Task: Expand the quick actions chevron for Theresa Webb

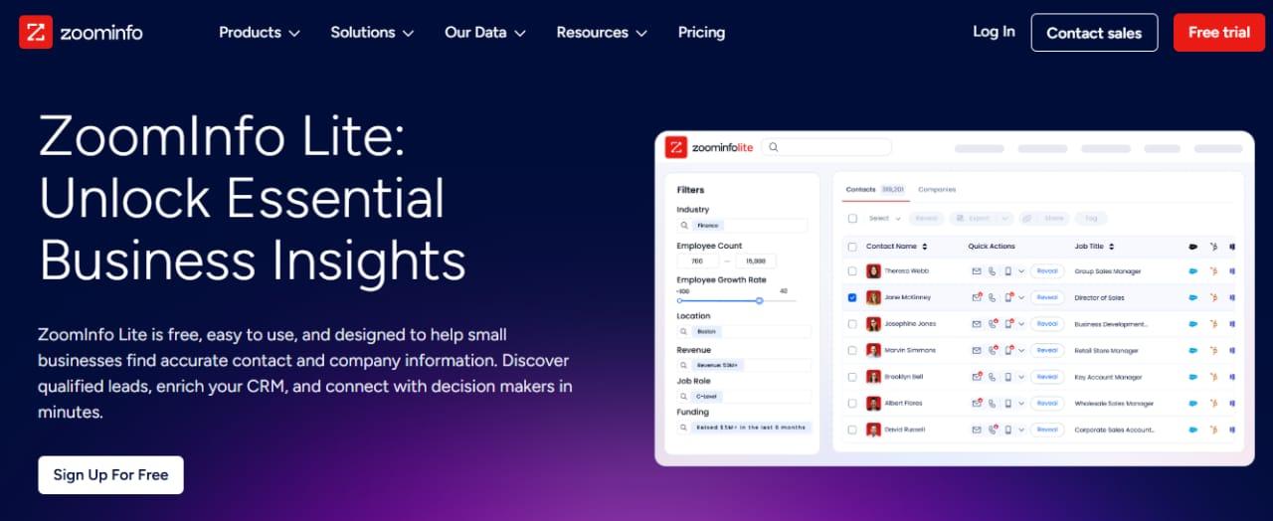Action: [1020, 271]
